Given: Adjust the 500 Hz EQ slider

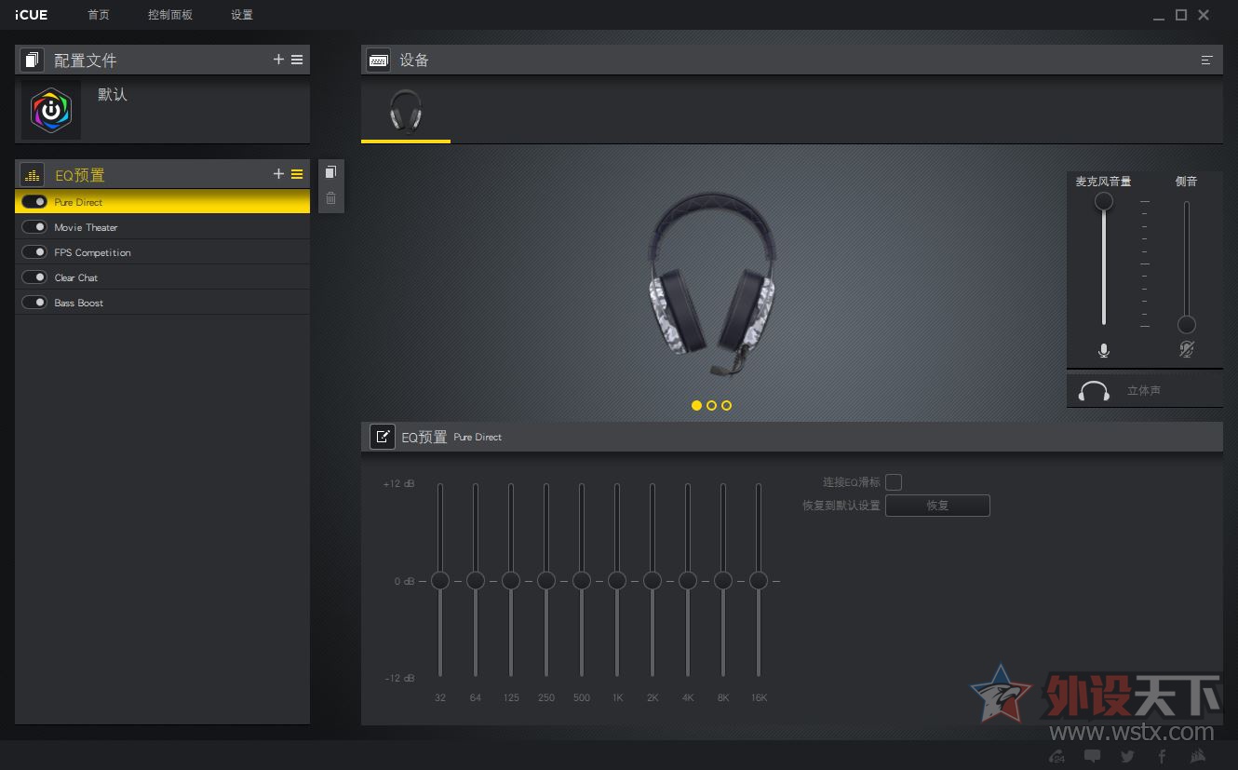Looking at the screenshot, I should (582, 581).
